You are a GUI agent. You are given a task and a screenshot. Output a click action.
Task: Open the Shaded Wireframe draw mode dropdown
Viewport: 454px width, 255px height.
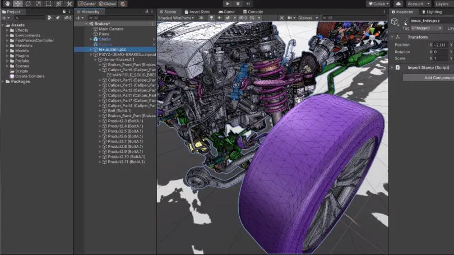(x=176, y=18)
